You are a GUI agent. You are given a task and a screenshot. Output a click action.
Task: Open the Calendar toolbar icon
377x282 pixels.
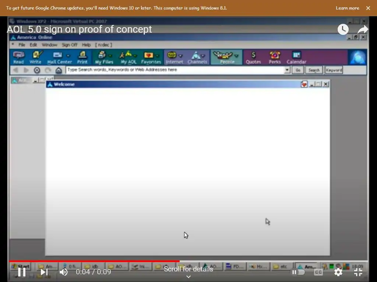tap(296, 58)
